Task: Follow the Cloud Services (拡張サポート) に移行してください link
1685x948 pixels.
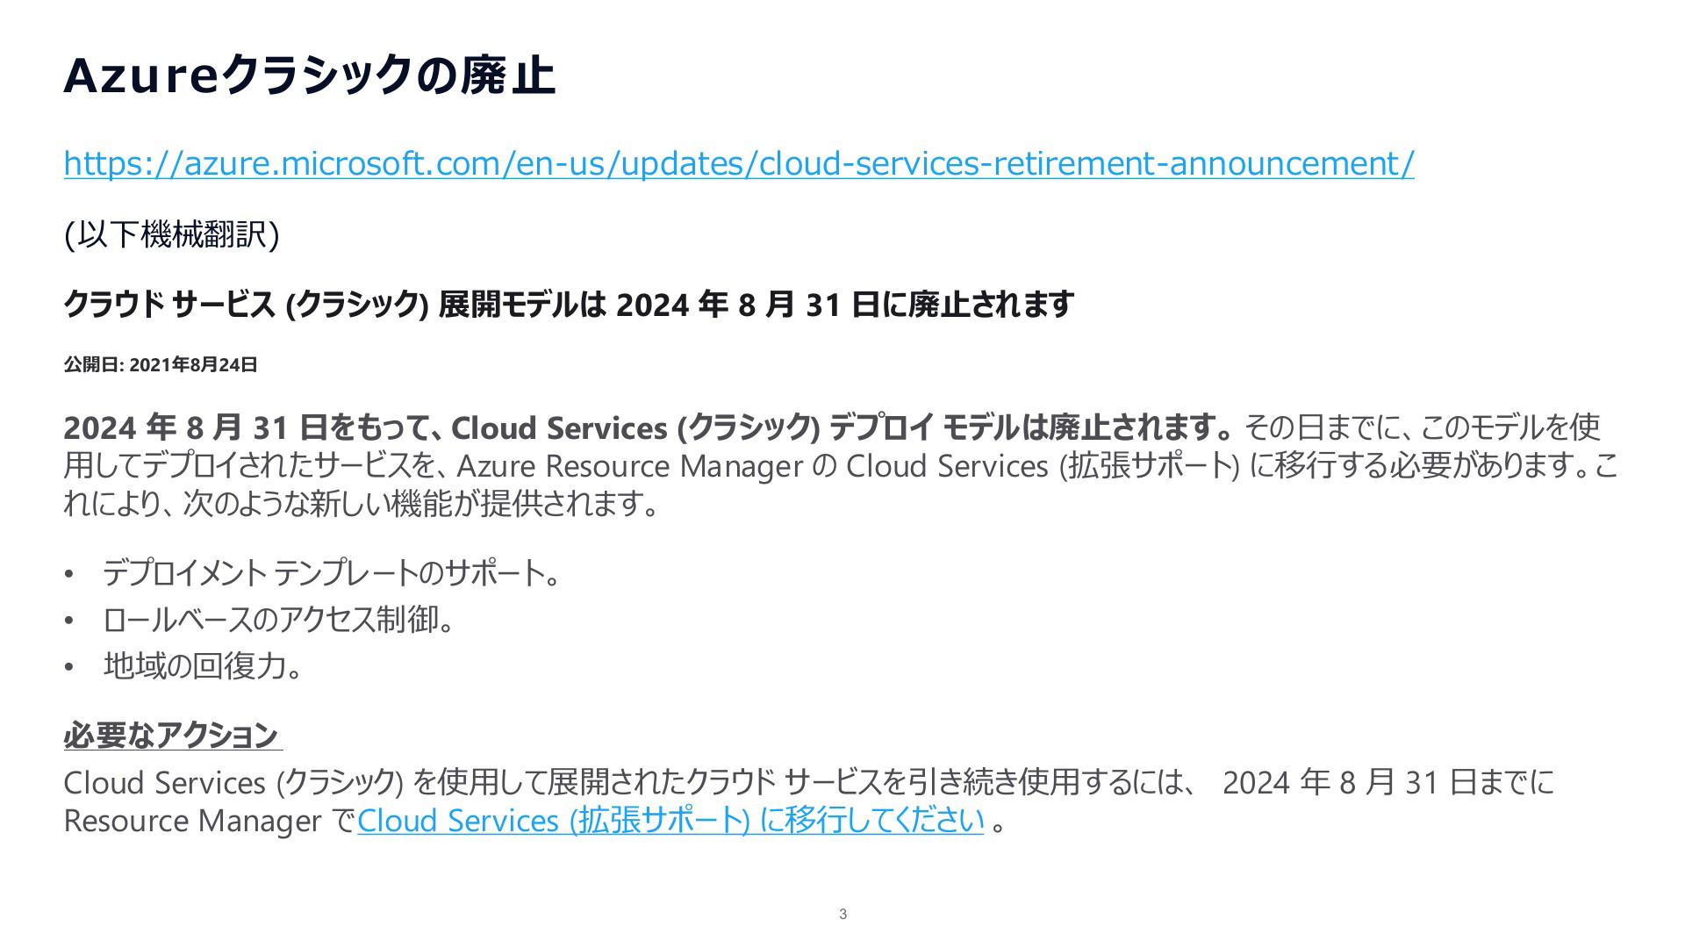Action: (670, 821)
